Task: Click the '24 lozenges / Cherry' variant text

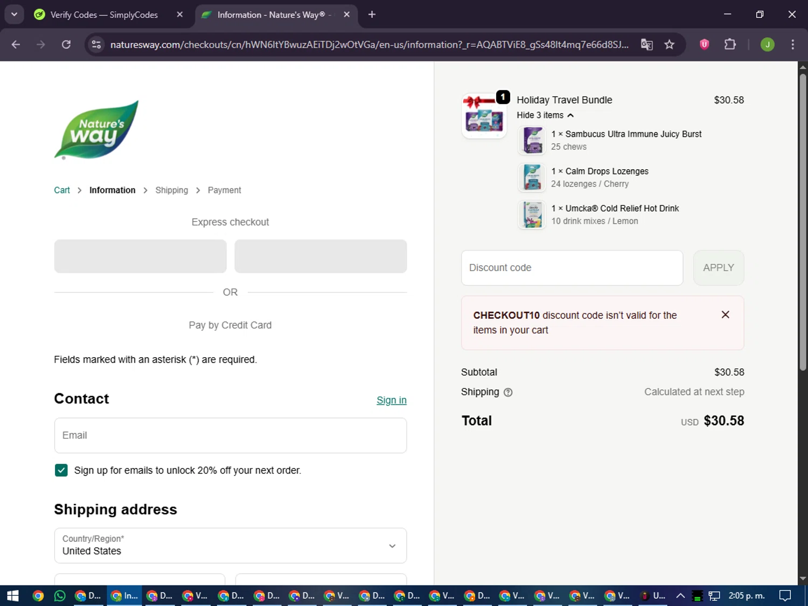Action: pyautogui.click(x=590, y=184)
